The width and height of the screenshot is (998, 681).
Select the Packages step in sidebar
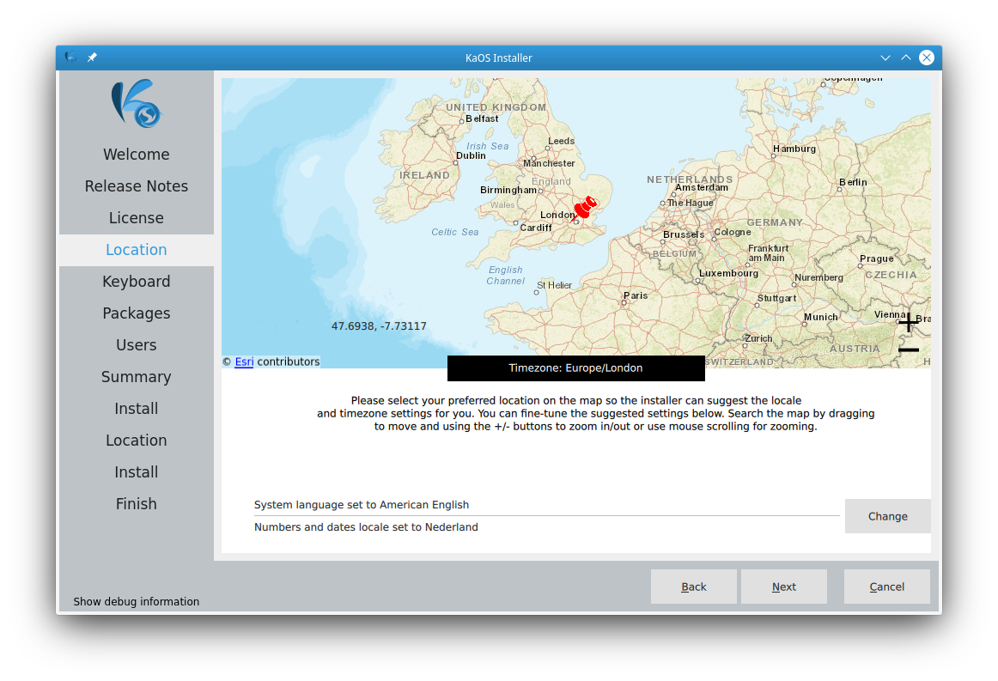(x=137, y=313)
